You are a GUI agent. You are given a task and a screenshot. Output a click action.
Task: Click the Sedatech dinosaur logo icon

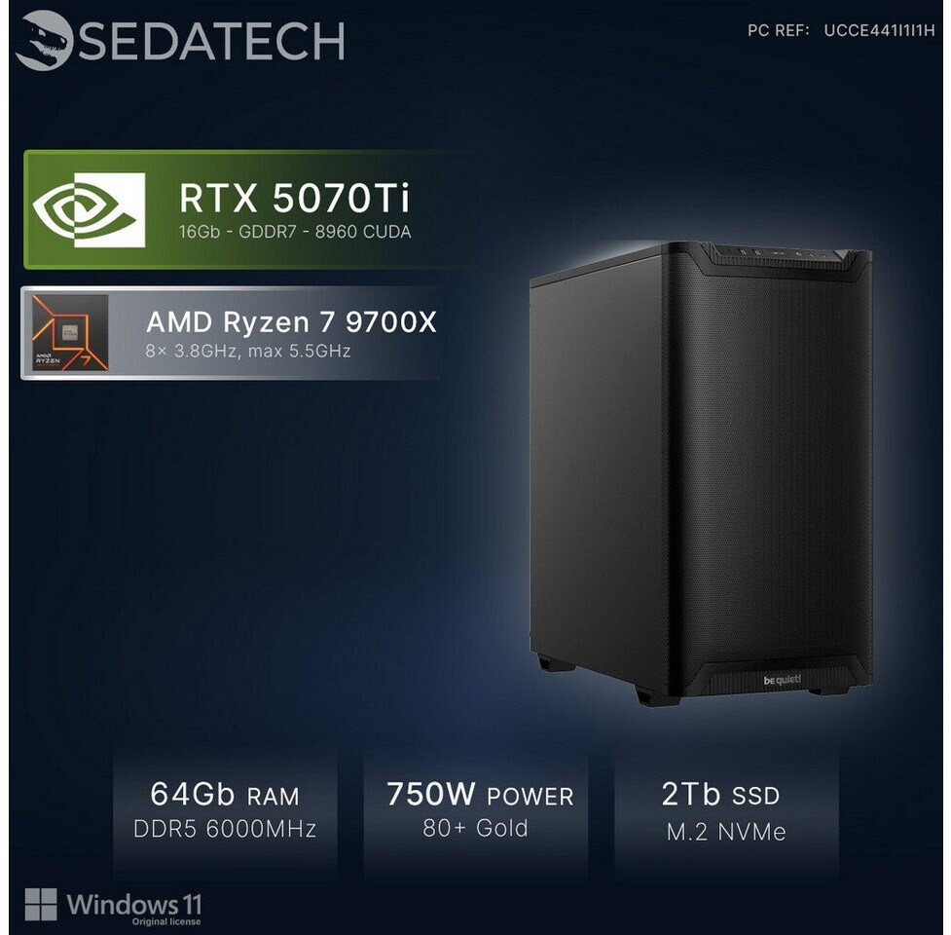point(44,40)
